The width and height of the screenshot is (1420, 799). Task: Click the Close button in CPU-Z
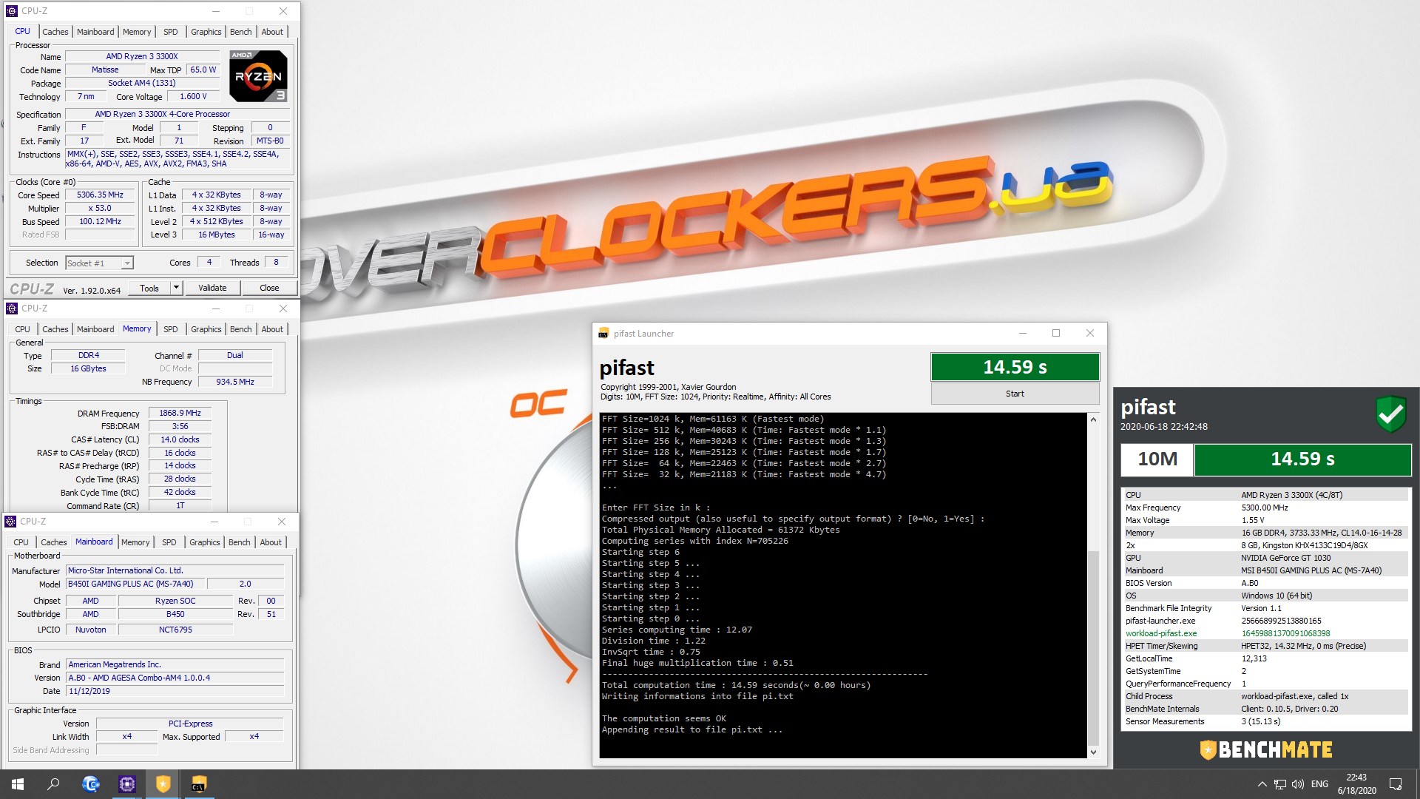coord(269,288)
